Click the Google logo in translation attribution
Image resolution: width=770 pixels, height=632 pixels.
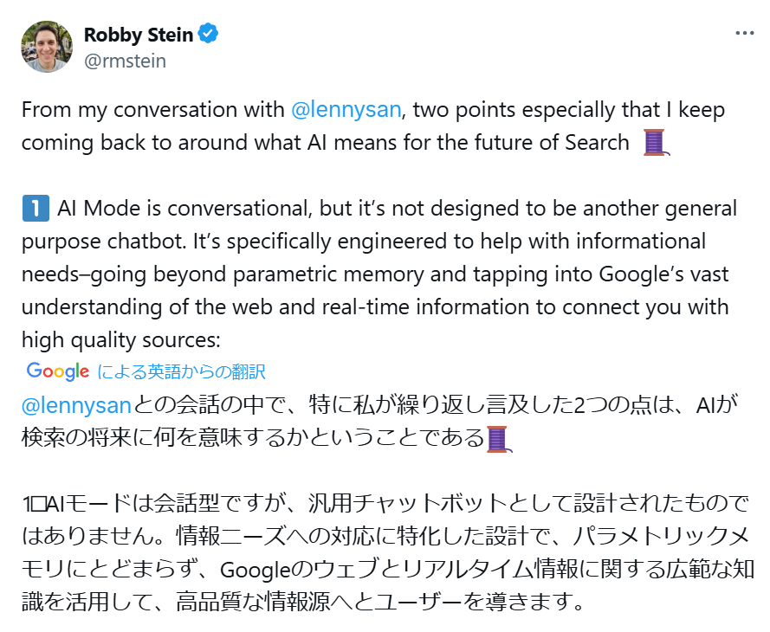(58, 371)
